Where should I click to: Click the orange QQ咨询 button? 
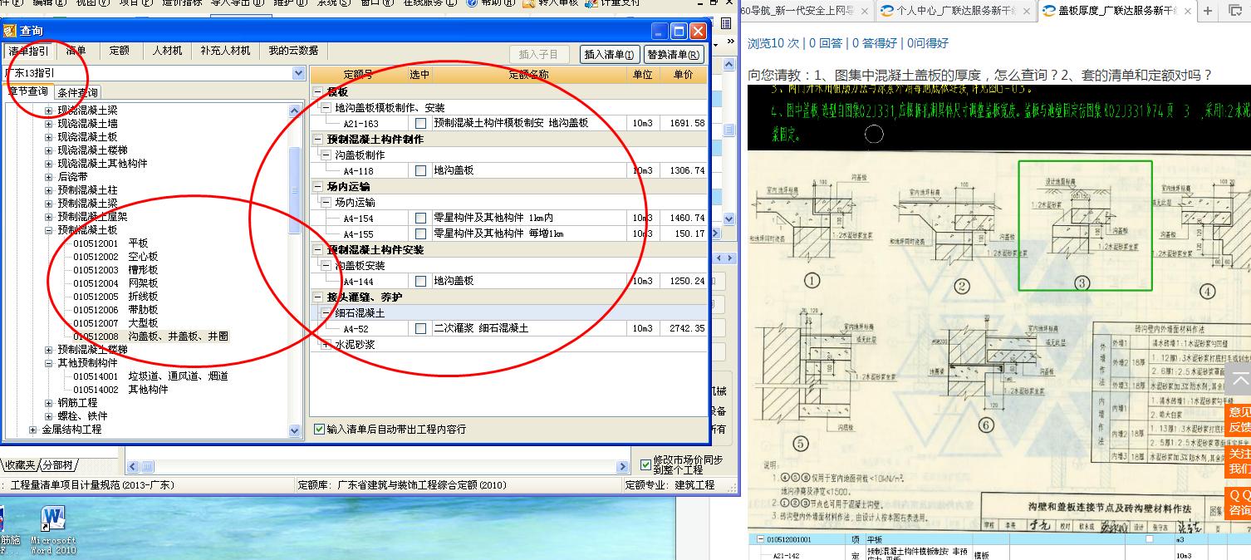pyautogui.click(x=1239, y=504)
